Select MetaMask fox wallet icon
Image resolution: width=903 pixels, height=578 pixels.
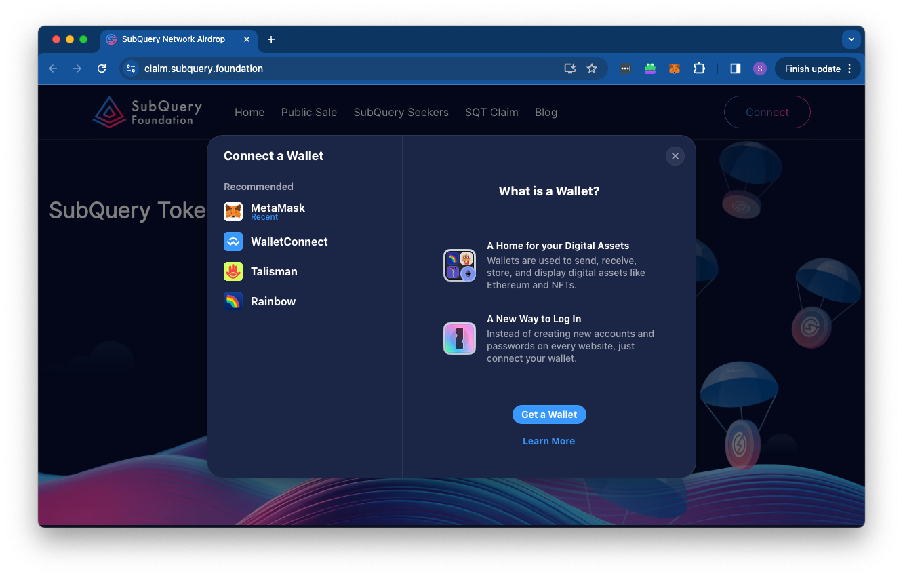click(233, 212)
